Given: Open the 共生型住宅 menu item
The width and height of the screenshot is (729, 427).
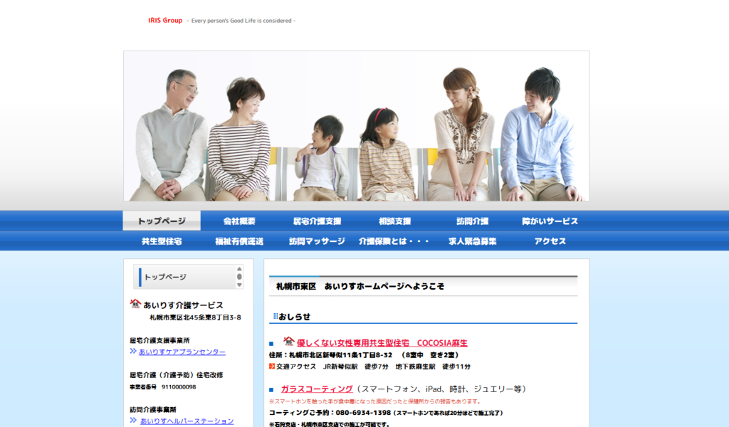Looking at the screenshot, I should click(162, 241).
